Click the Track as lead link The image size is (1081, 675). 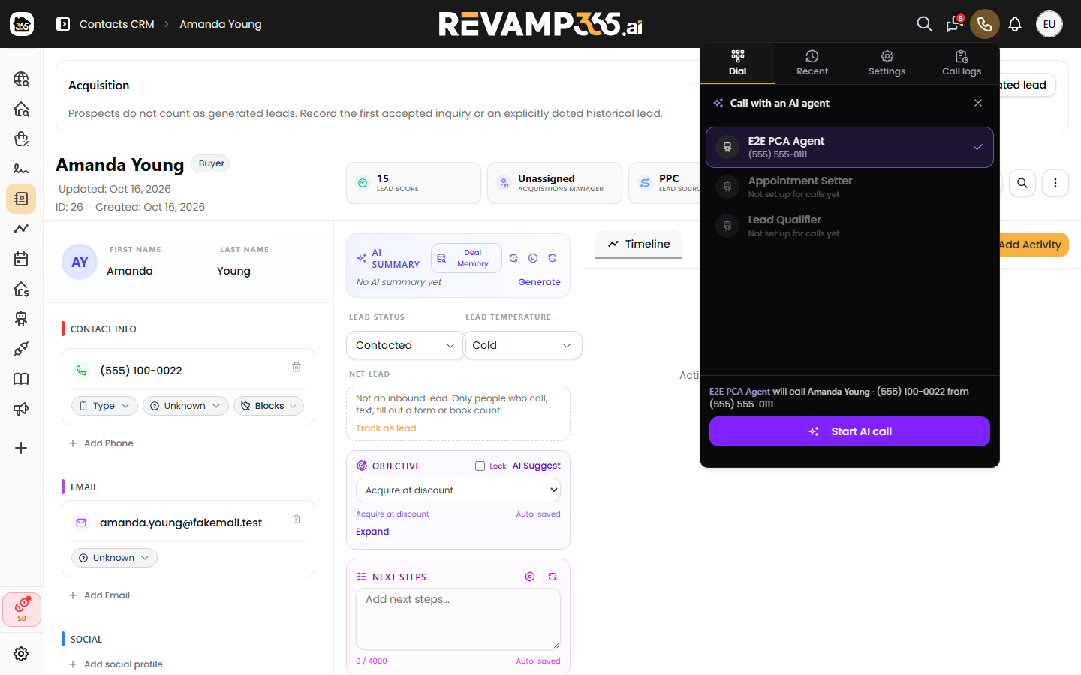click(386, 428)
